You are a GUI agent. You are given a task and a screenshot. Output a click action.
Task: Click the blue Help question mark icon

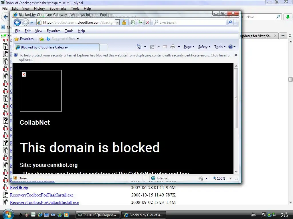pyautogui.click(x=231, y=47)
